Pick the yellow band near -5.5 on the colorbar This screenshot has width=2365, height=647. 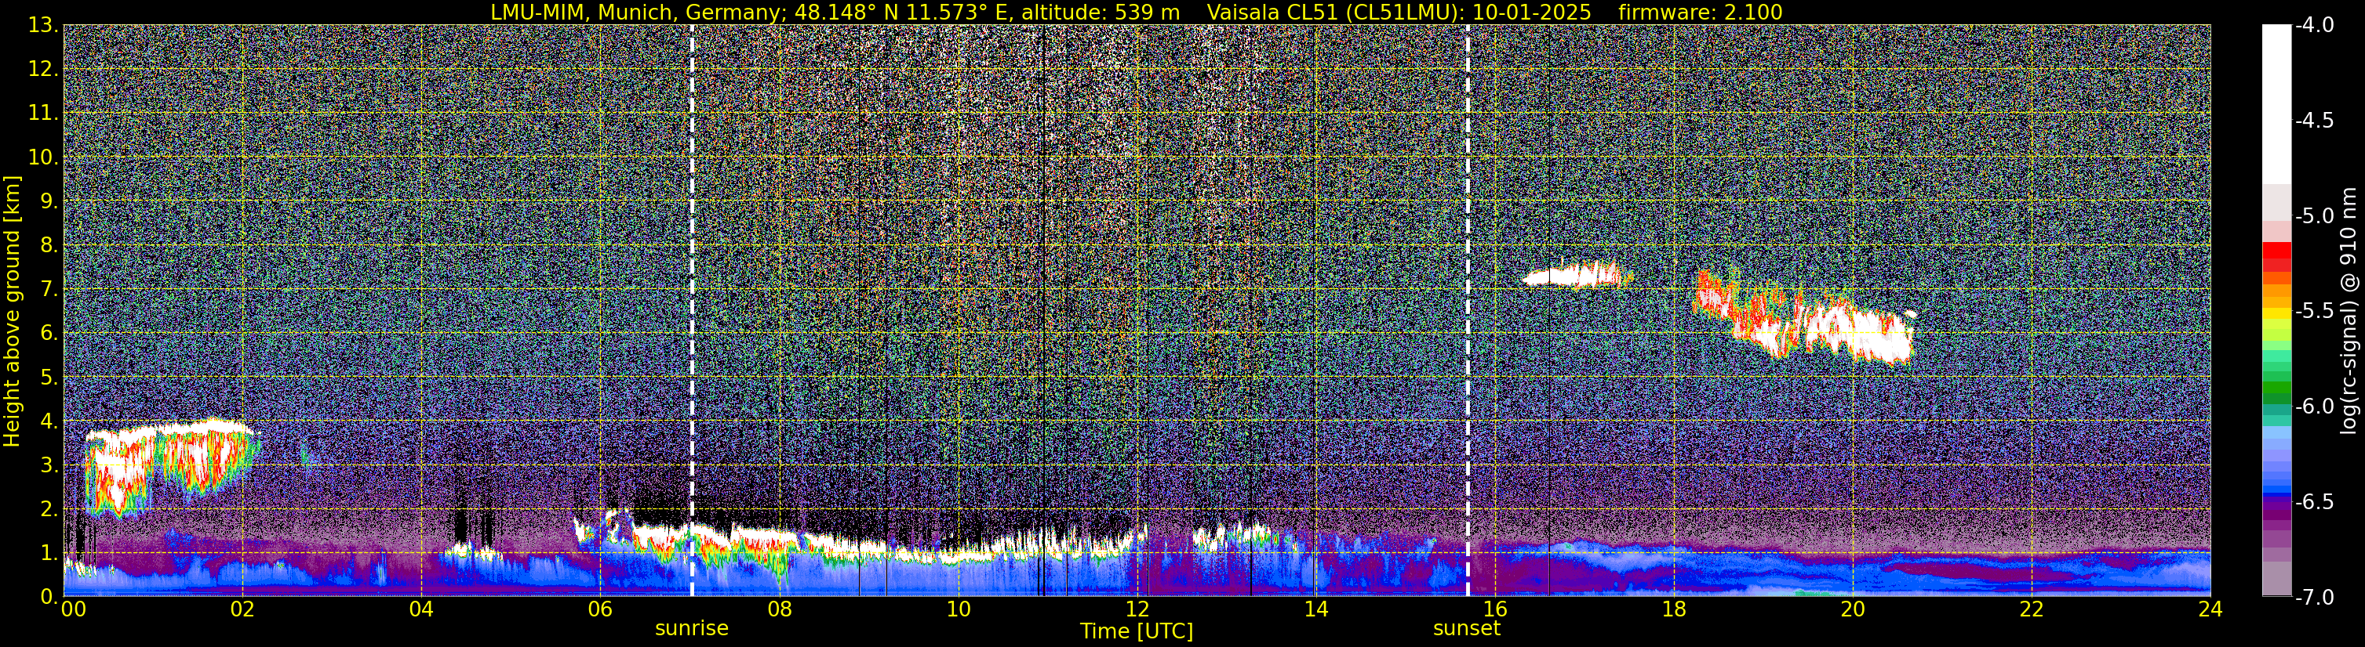pyautogui.click(x=2277, y=313)
